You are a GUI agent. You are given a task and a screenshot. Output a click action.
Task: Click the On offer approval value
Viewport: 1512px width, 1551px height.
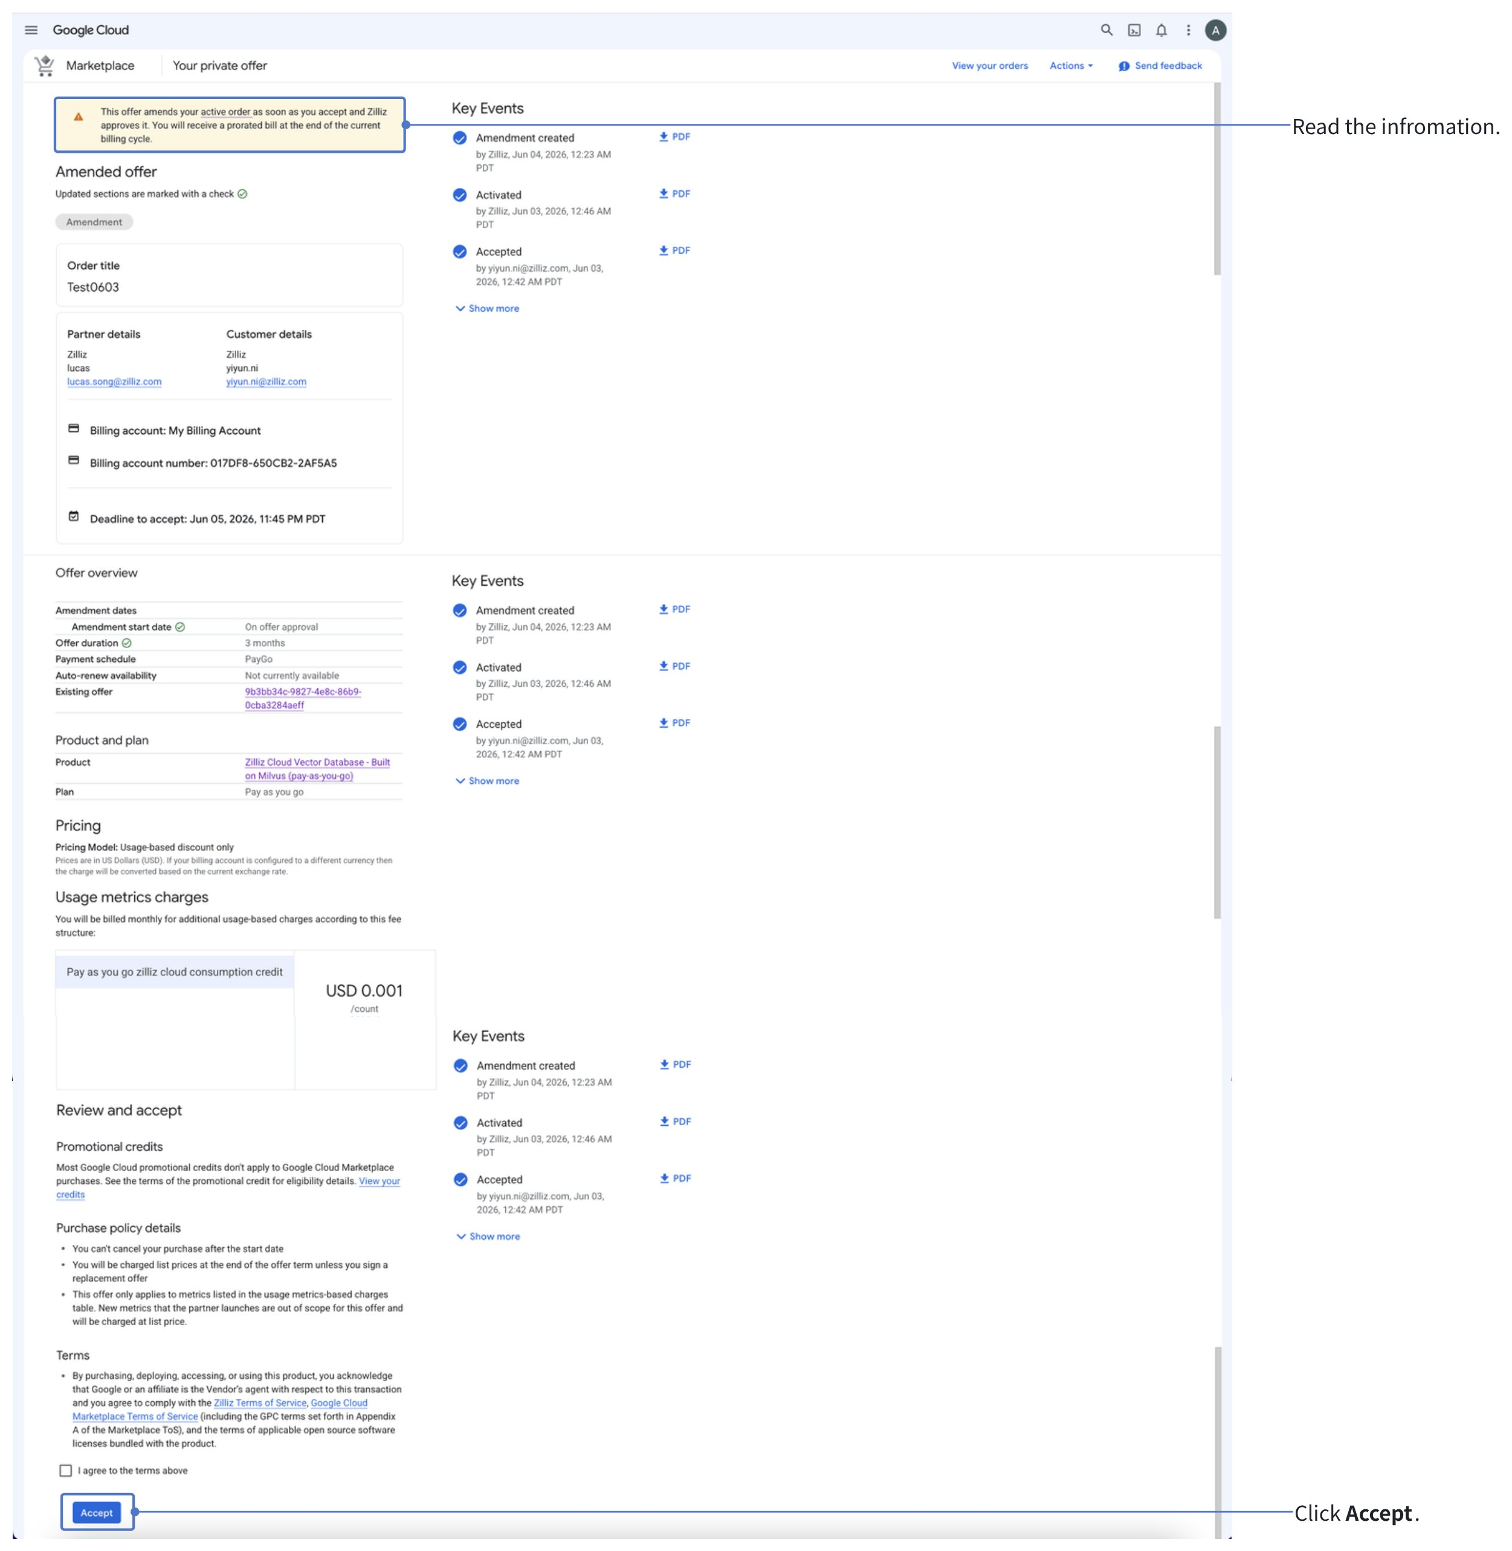click(x=281, y=627)
